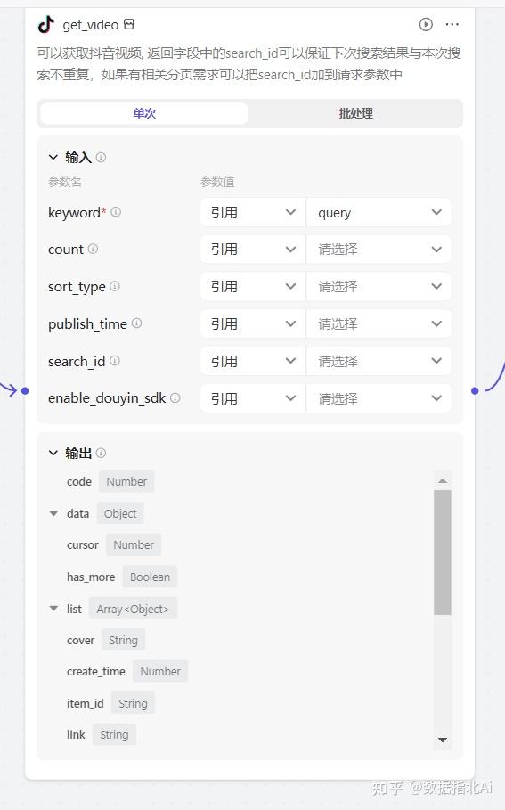This screenshot has width=505, height=810.
Task: Collapse the list Array<Object> node
Action: pos(53,609)
